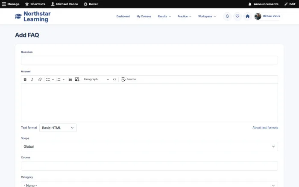The height and width of the screenshot is (187, 299).
Task: Open bulleted list style options arrow
Action: click(53, 79)
